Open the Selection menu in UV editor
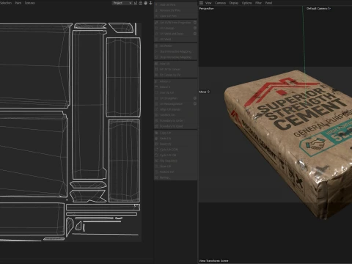 coord(6,3)
